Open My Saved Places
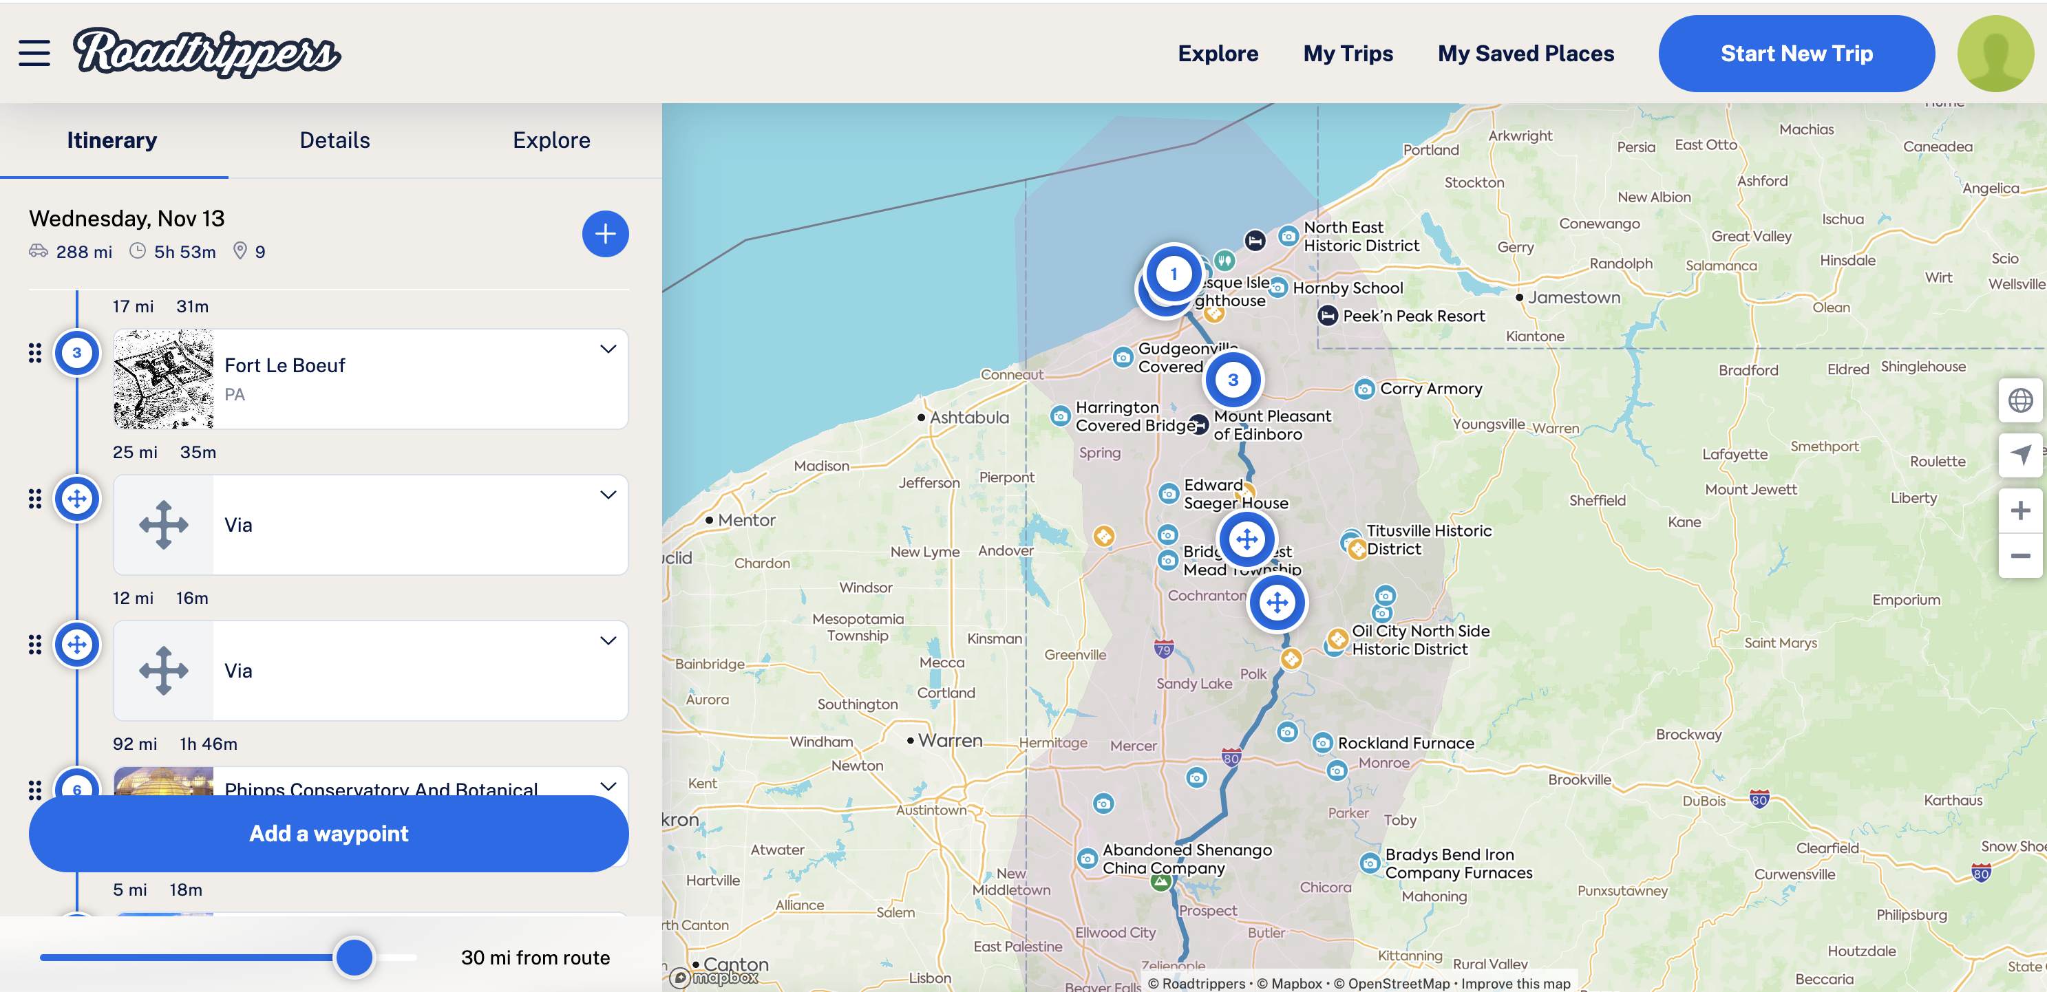This screenshot has height=992, width=2047. point(1526,52)
